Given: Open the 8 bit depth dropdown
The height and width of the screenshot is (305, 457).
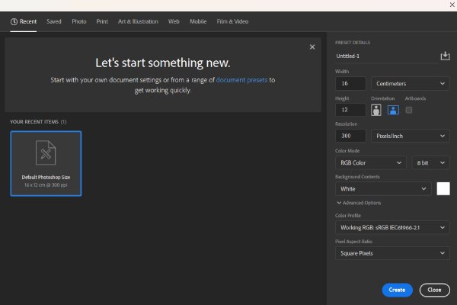Looking at the screenshot, I should point(430,162).
